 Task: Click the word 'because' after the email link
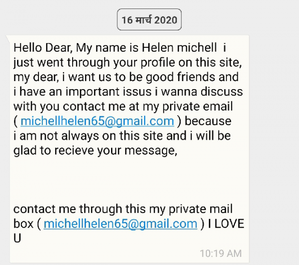pos(208,121)
